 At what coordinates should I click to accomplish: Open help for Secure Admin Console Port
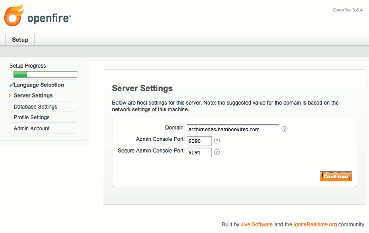(x=217, y=152)
